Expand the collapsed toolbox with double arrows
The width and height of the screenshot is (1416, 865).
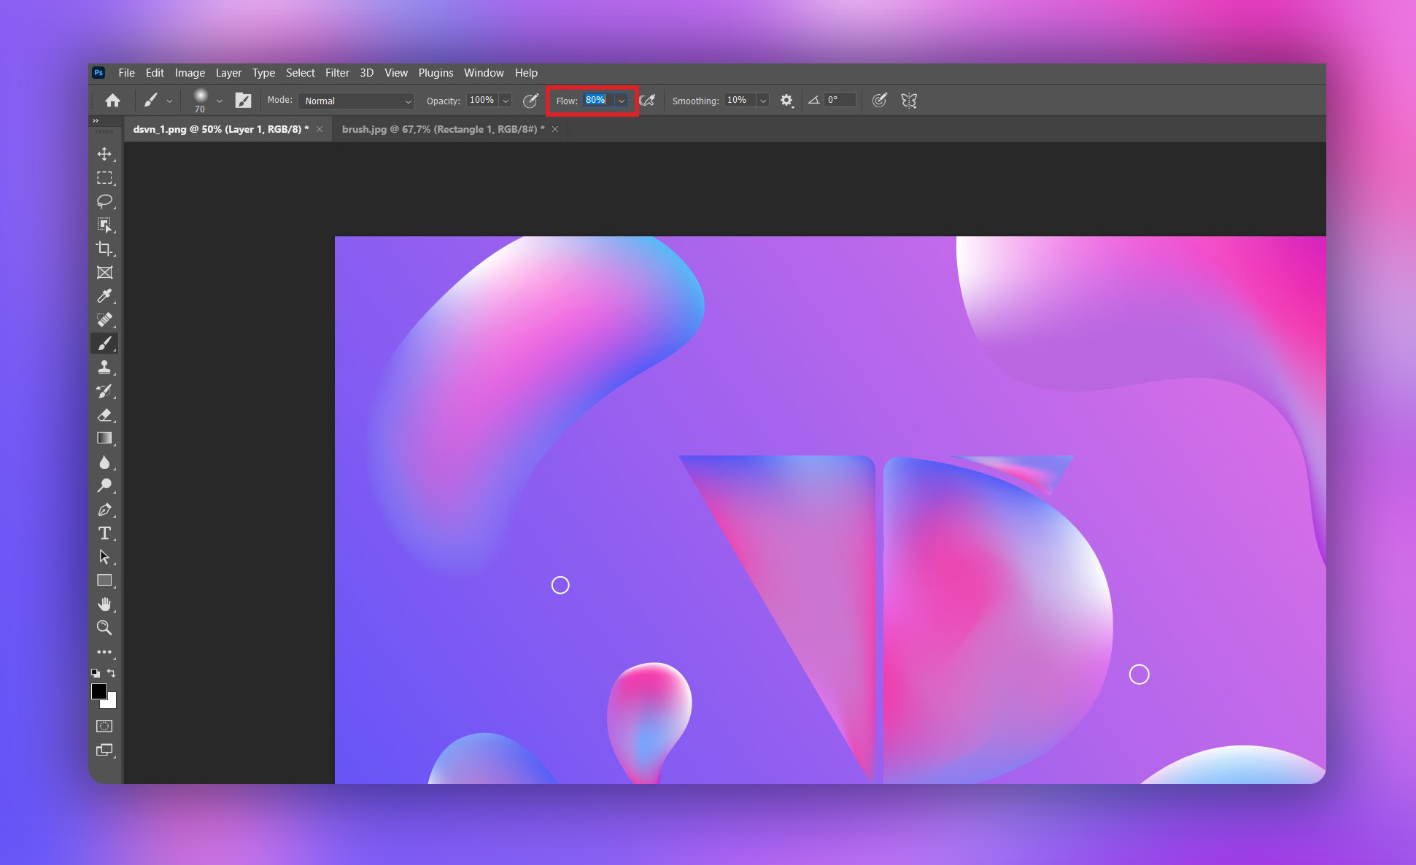96,121
